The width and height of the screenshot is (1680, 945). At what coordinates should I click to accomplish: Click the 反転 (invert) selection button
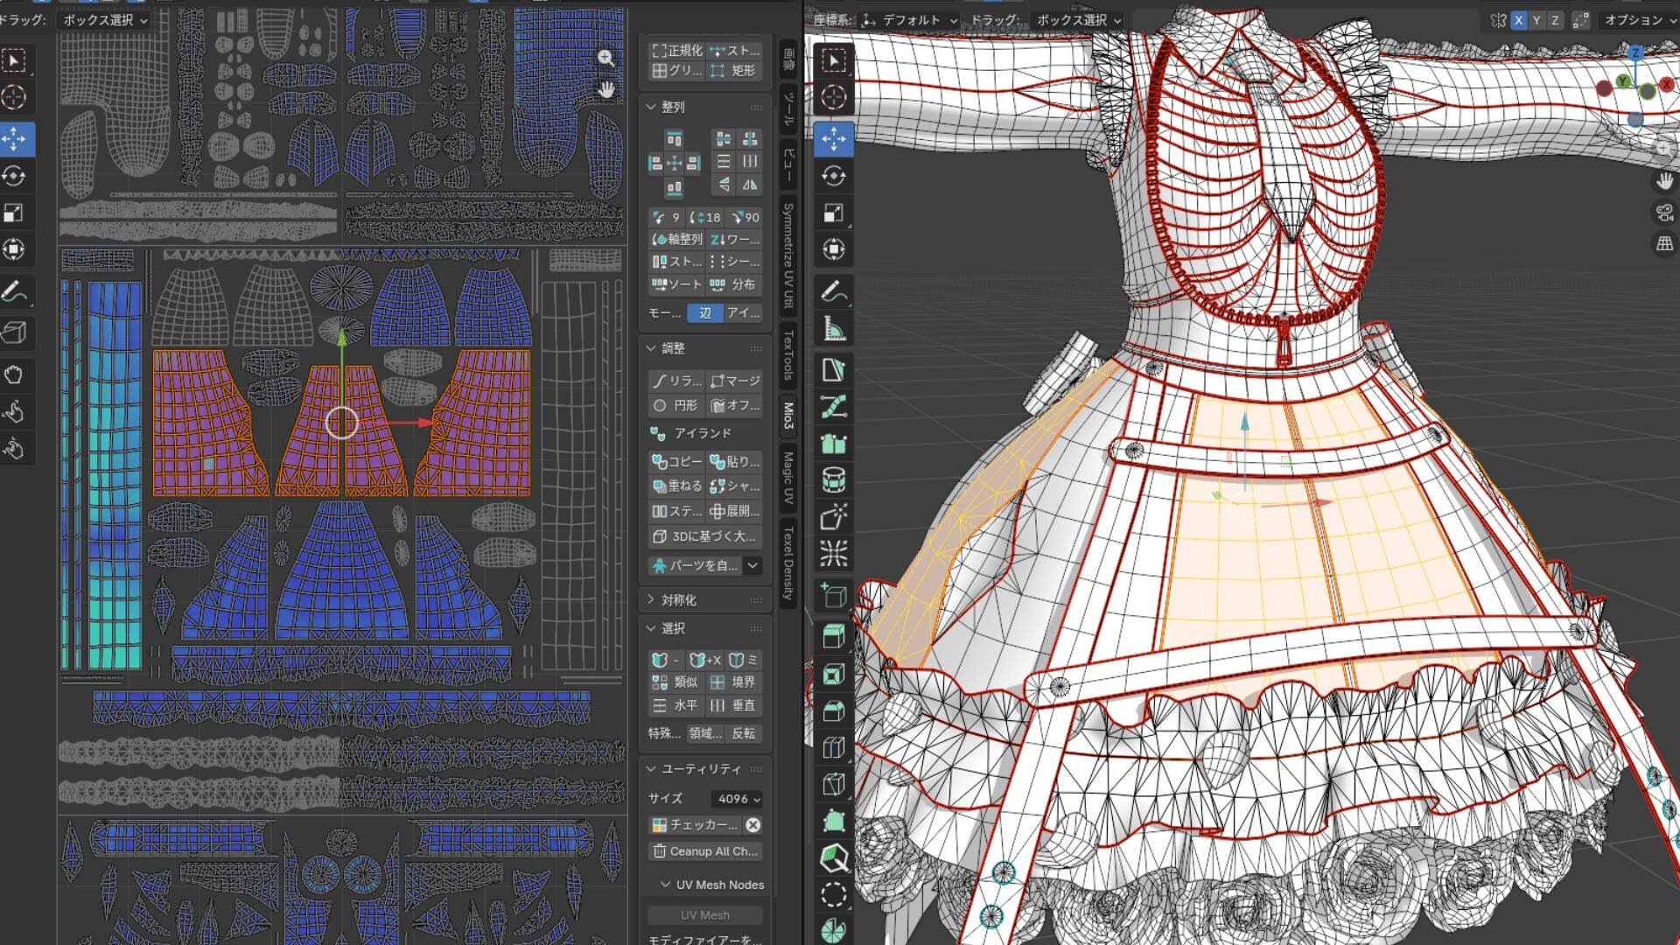[744, 733]
